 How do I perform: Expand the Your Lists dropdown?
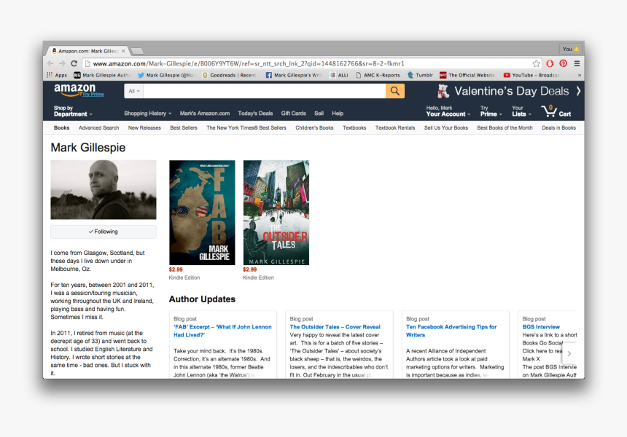click(521, 112)
